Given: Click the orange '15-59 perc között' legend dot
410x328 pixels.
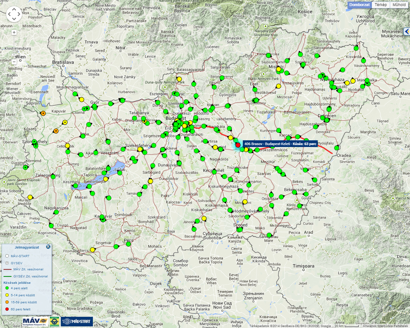Looking at the screenshot, I should pos(7,302).
